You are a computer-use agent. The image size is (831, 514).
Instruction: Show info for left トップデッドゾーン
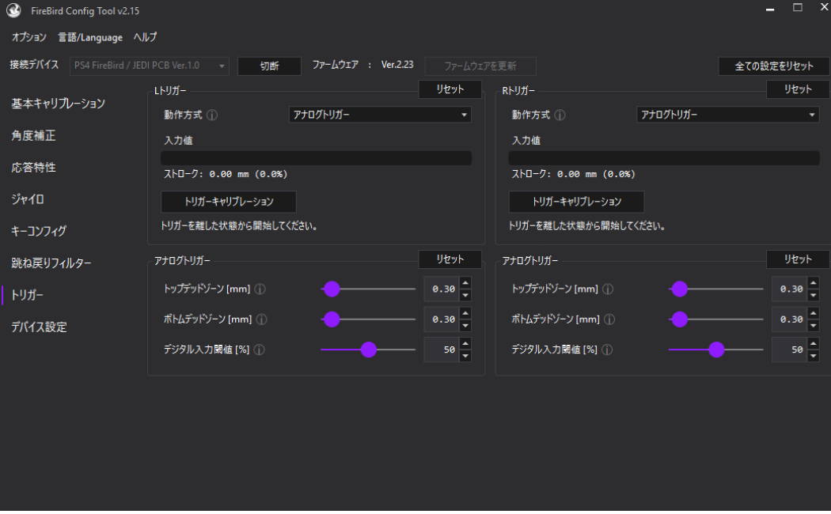pos(260,289)
